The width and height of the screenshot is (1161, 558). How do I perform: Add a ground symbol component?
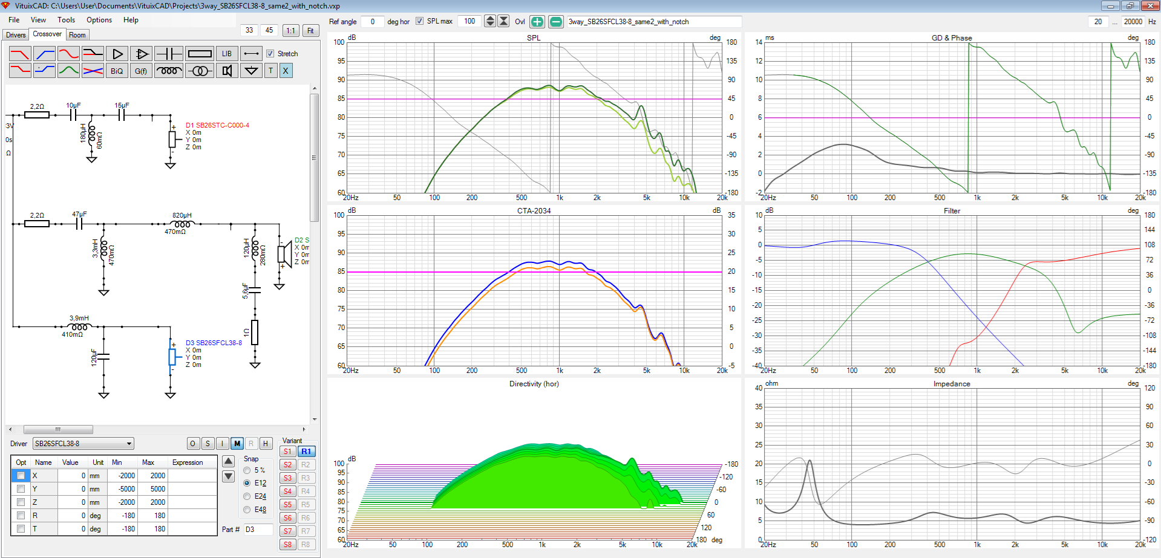pyautogui.click(x=251, y=71)
